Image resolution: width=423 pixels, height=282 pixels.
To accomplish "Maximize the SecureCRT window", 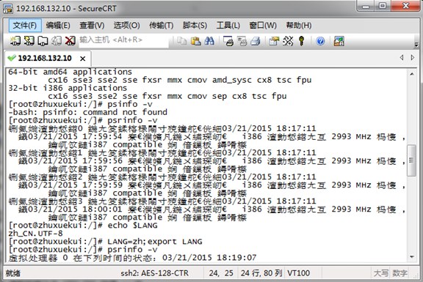I will [x=383, y=6].
